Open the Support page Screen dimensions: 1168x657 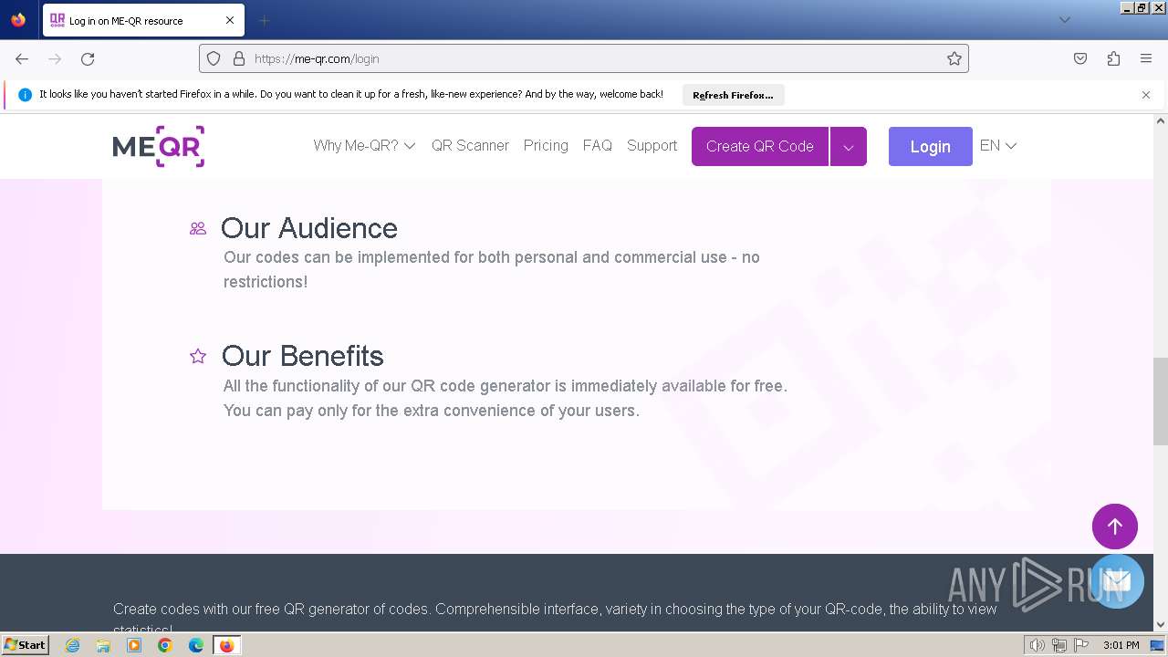coord(652,146)
